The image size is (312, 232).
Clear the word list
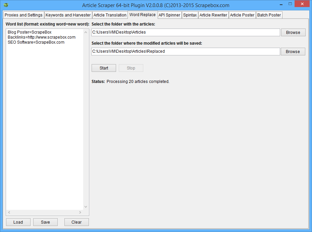(x=76, y=222)
